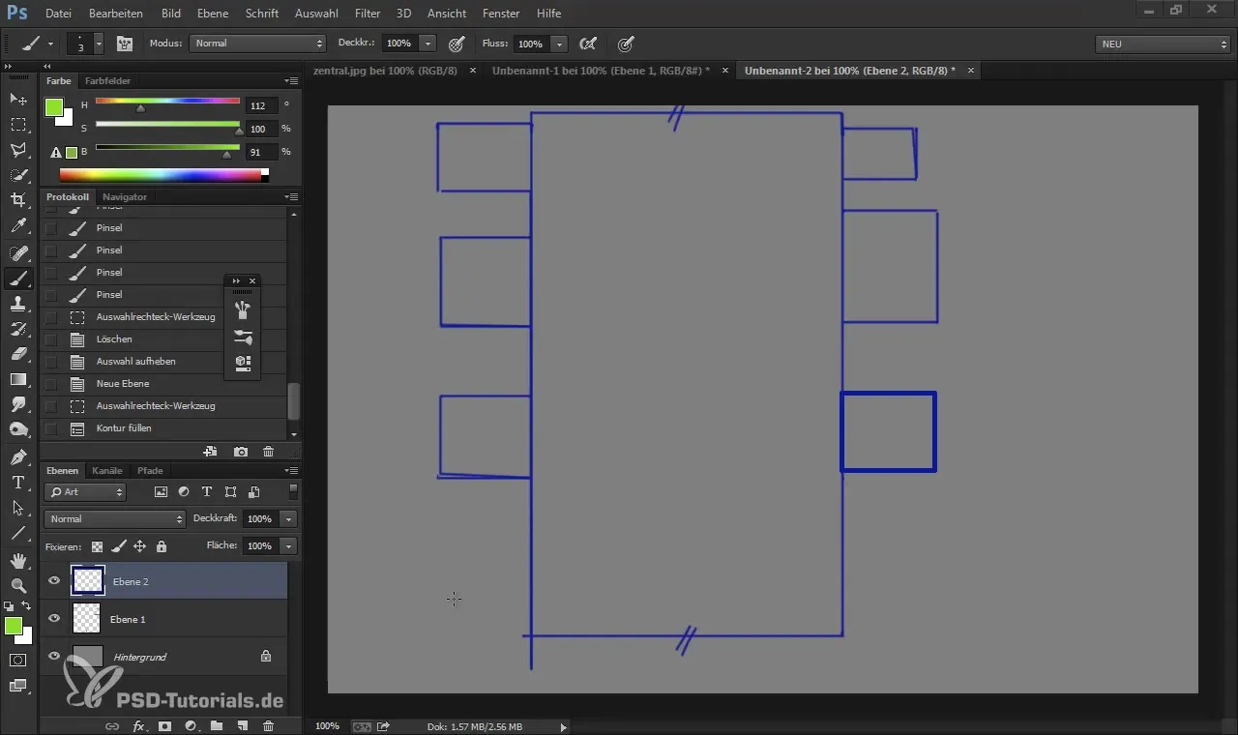Create a new layer group folder

[x=217, y=725]
